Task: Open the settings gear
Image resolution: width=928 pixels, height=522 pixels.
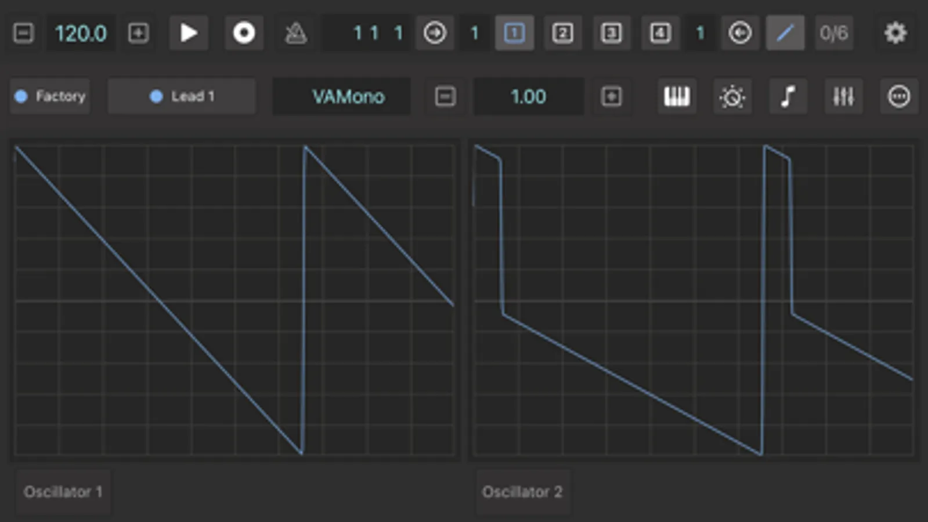Action: 895,33
